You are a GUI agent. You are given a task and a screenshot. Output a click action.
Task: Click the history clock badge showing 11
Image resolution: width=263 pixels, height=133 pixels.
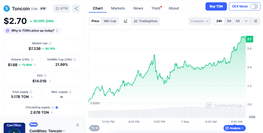coord(94,128)
